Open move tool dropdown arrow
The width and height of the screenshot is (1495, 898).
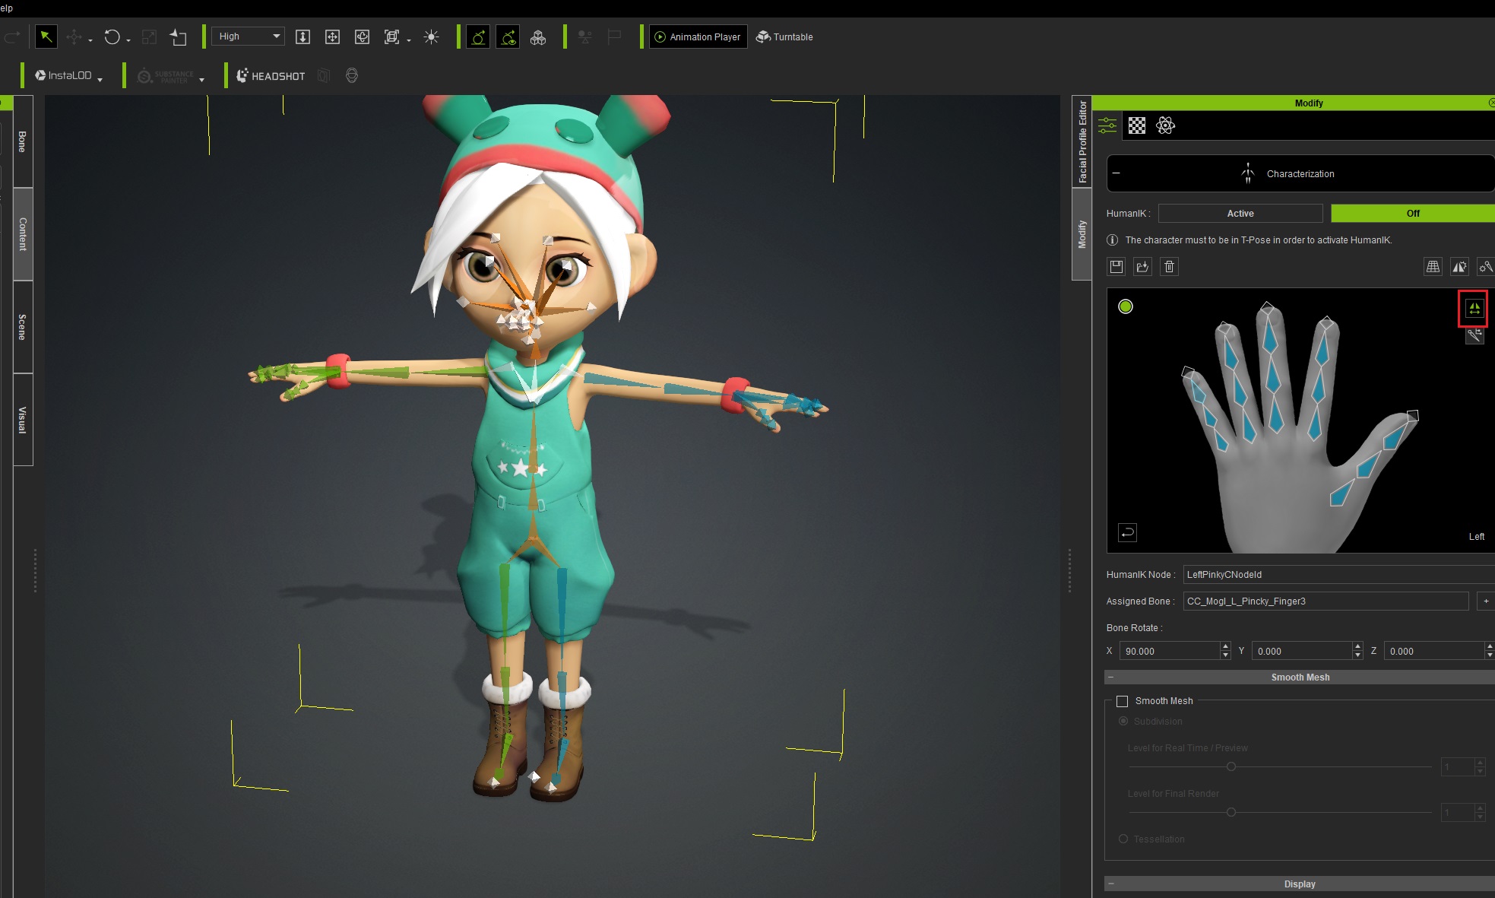pos(90,40)
